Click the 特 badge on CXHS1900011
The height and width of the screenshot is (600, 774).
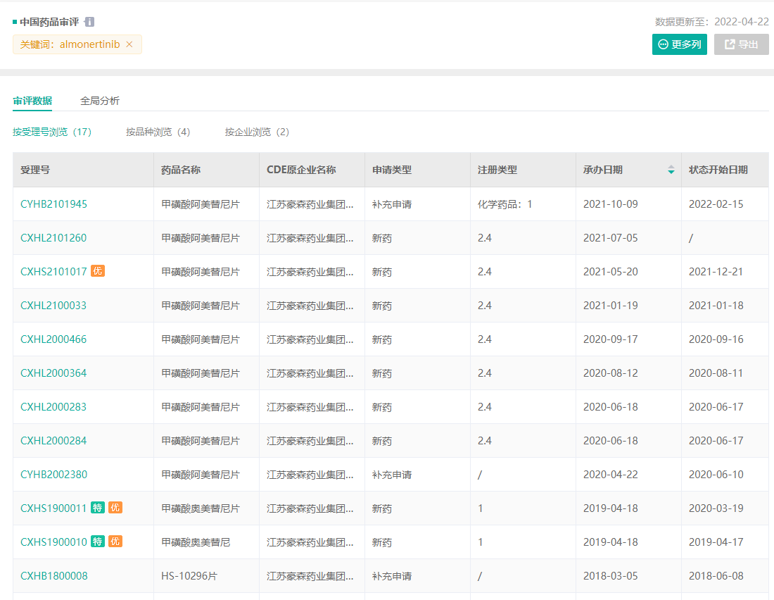click(x=98, y=508)
